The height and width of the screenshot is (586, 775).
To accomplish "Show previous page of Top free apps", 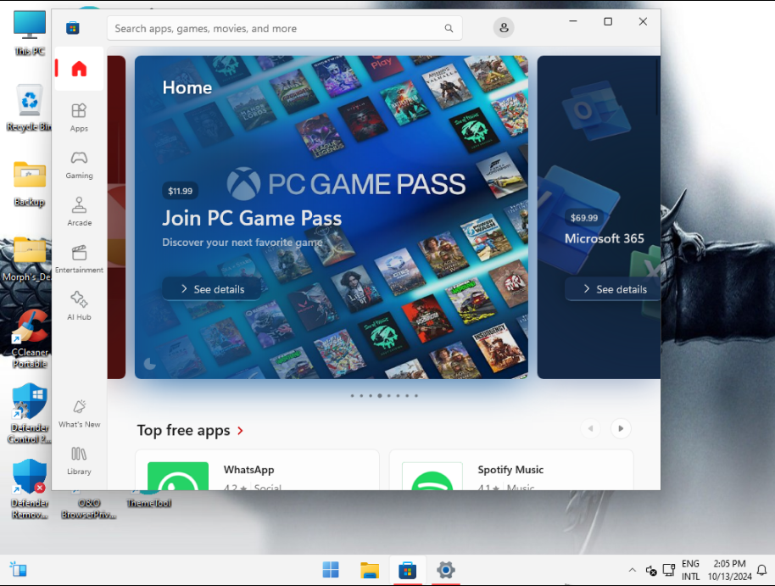I will [x=591, y=428].
